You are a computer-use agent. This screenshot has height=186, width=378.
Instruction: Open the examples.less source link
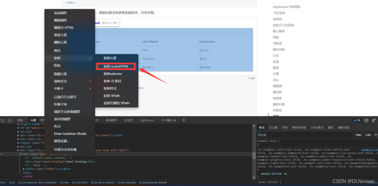(369, 150)
